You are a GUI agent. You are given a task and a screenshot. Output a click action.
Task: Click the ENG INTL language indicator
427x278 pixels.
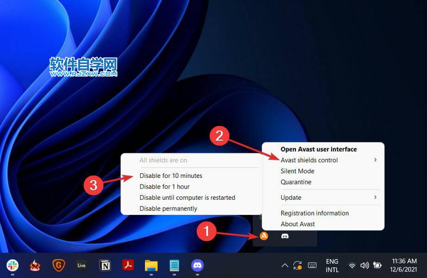coord(332,265)
